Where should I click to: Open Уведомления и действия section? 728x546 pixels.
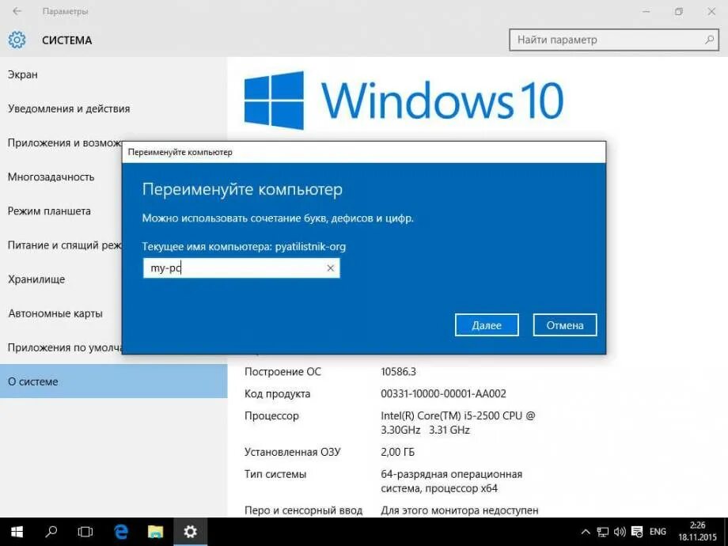(x=114, y=108)
